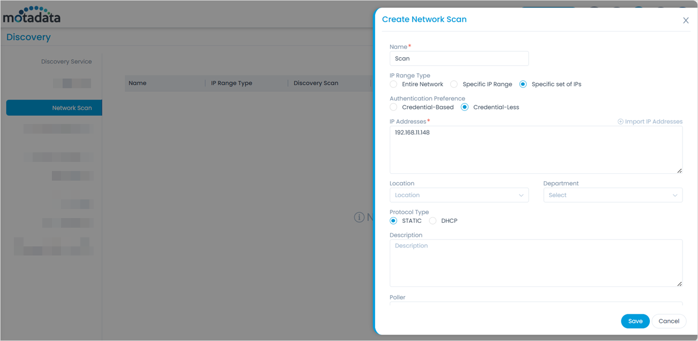698x341 pixels.
Task: Open the Department Select dropdown
Action: pyautogui.click(x=612, y=195)
